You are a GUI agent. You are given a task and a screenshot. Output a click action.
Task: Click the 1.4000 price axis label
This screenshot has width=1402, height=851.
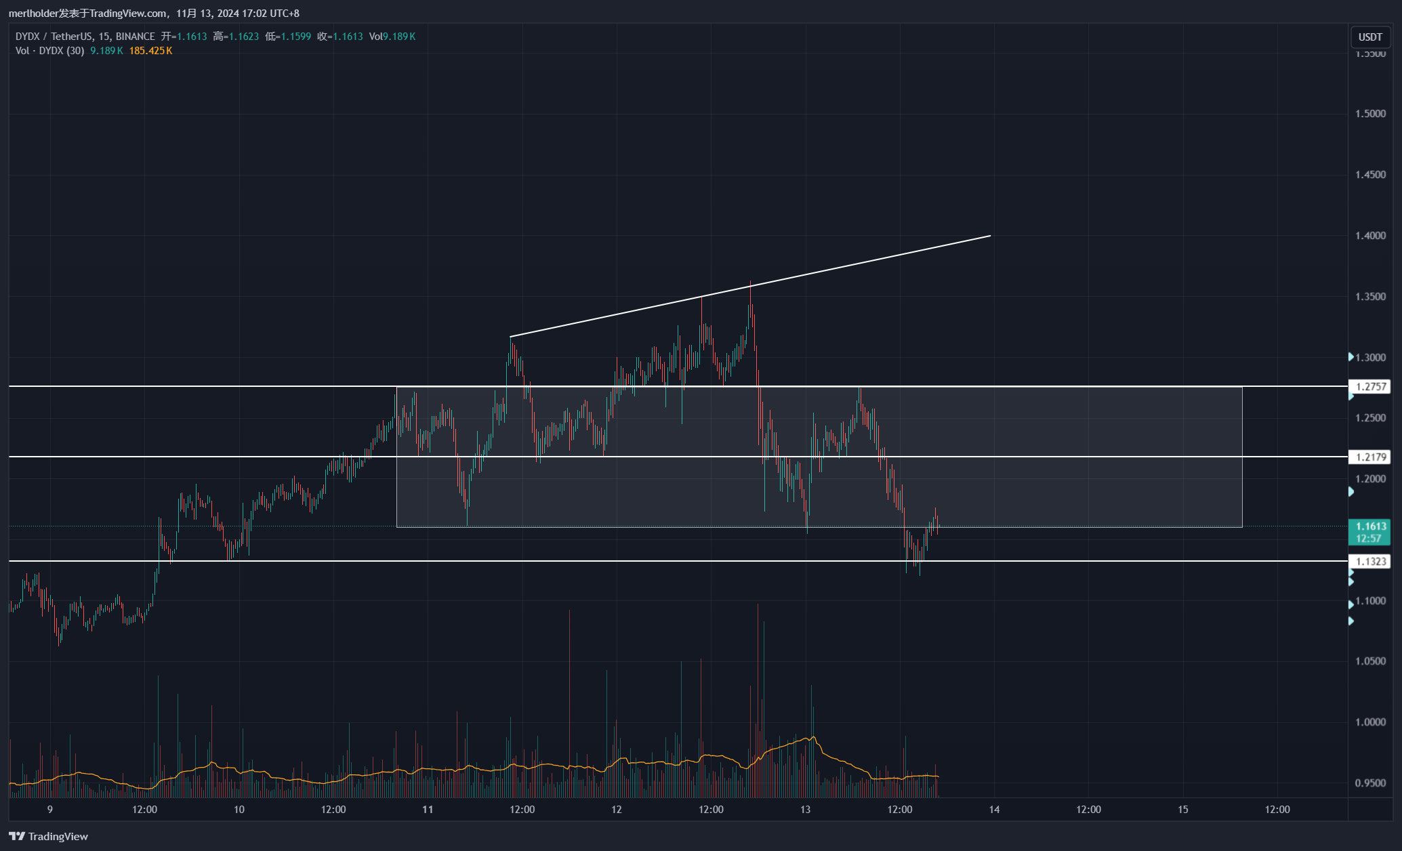pyautogui.click(x=1370, y=236)
